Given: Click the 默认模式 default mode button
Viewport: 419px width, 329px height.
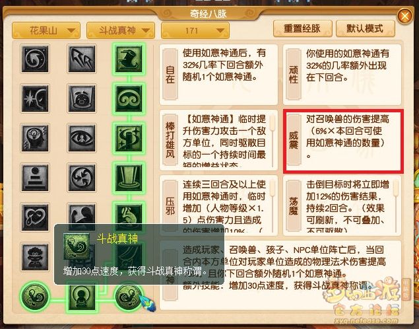Looking at the screenshot, I should coord(366,28).
